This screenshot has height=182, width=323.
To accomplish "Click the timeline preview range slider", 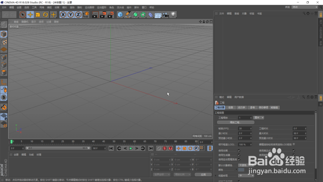I will 58,148.
